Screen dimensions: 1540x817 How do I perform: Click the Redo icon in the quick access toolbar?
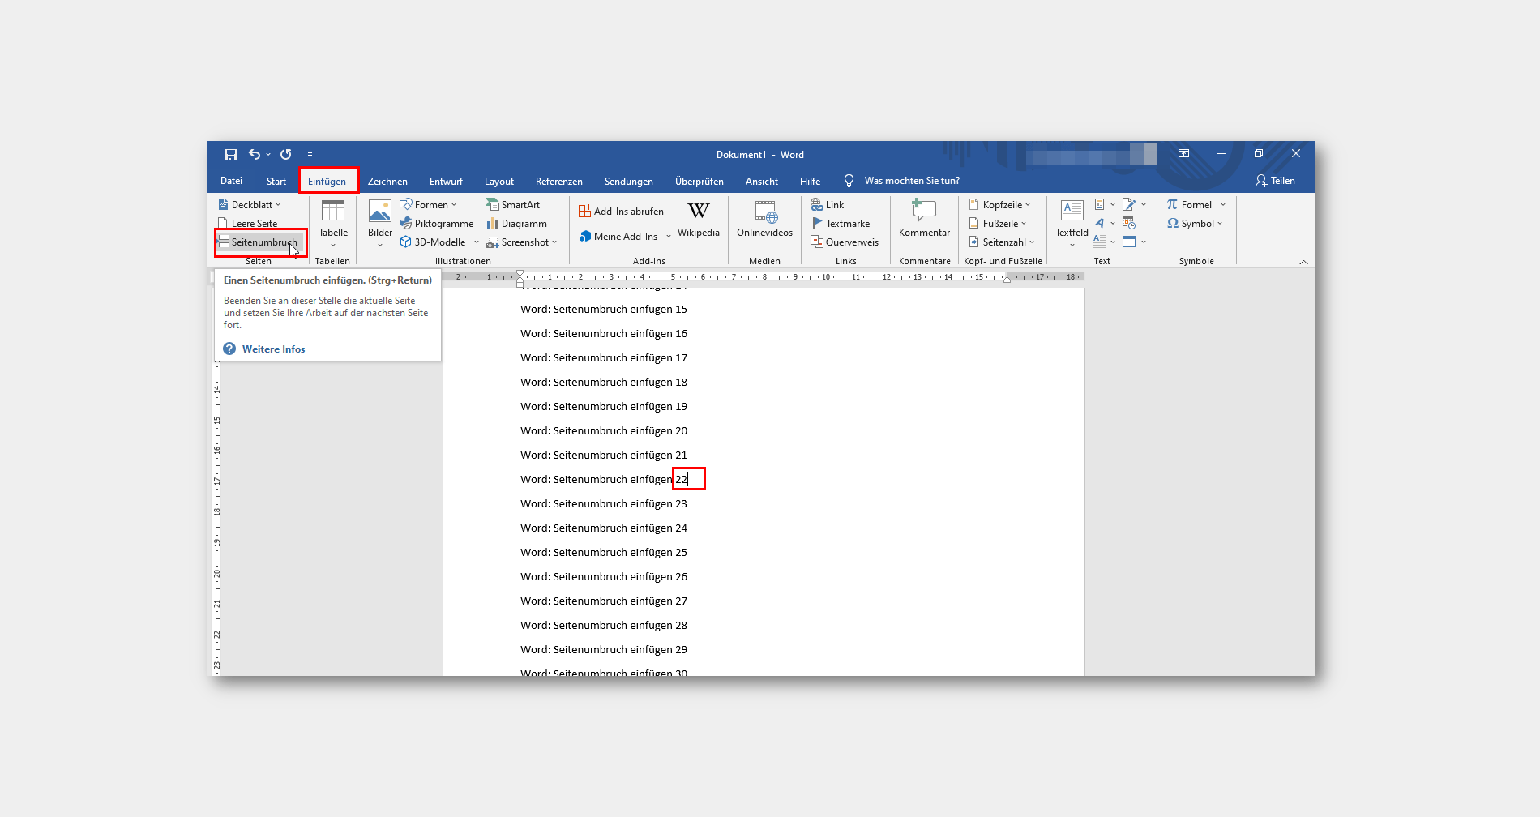286,154
